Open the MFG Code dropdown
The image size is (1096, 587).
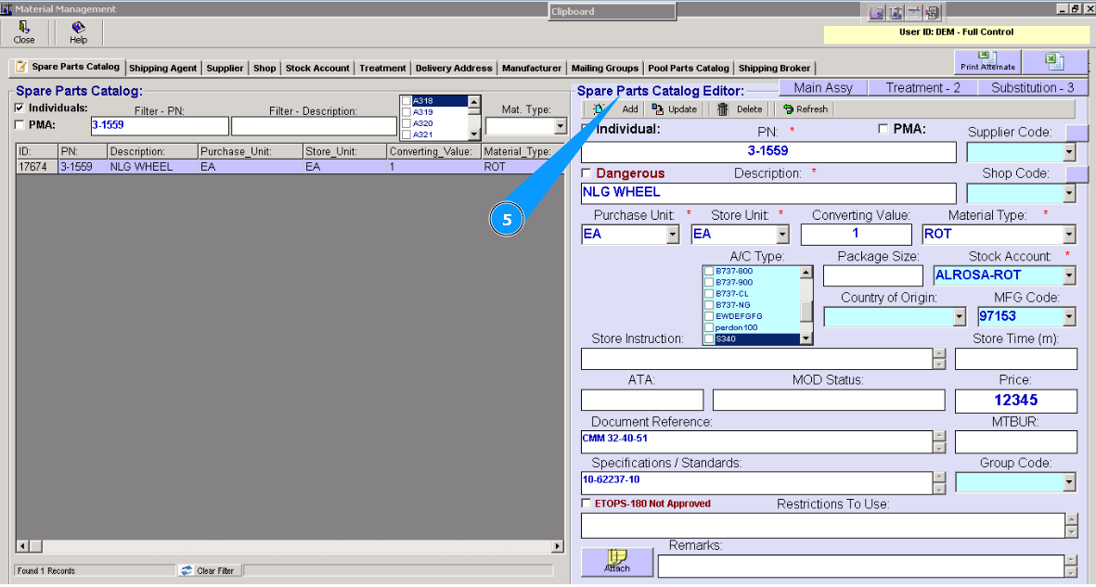[x=1069, y=316]
